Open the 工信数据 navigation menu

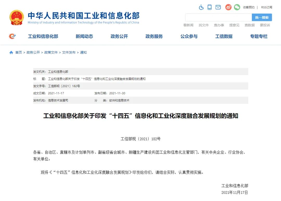(x=224, y=36)
